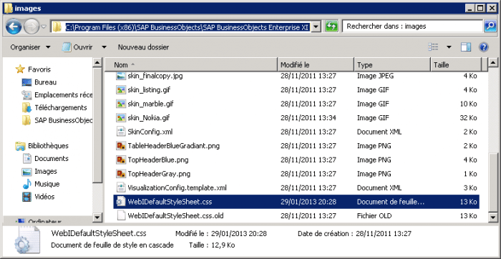501x259 pixels.
Task: Click the SkinConfig.xml file icon
Action: click(x=120, y=132)
